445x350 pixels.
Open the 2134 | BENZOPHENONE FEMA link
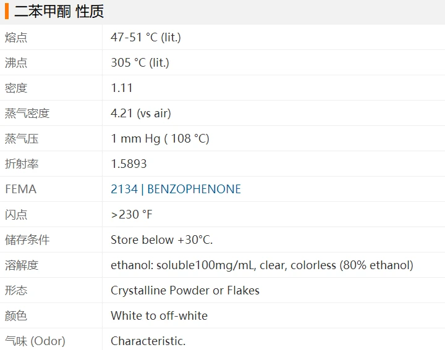click(x=176, y=189)
